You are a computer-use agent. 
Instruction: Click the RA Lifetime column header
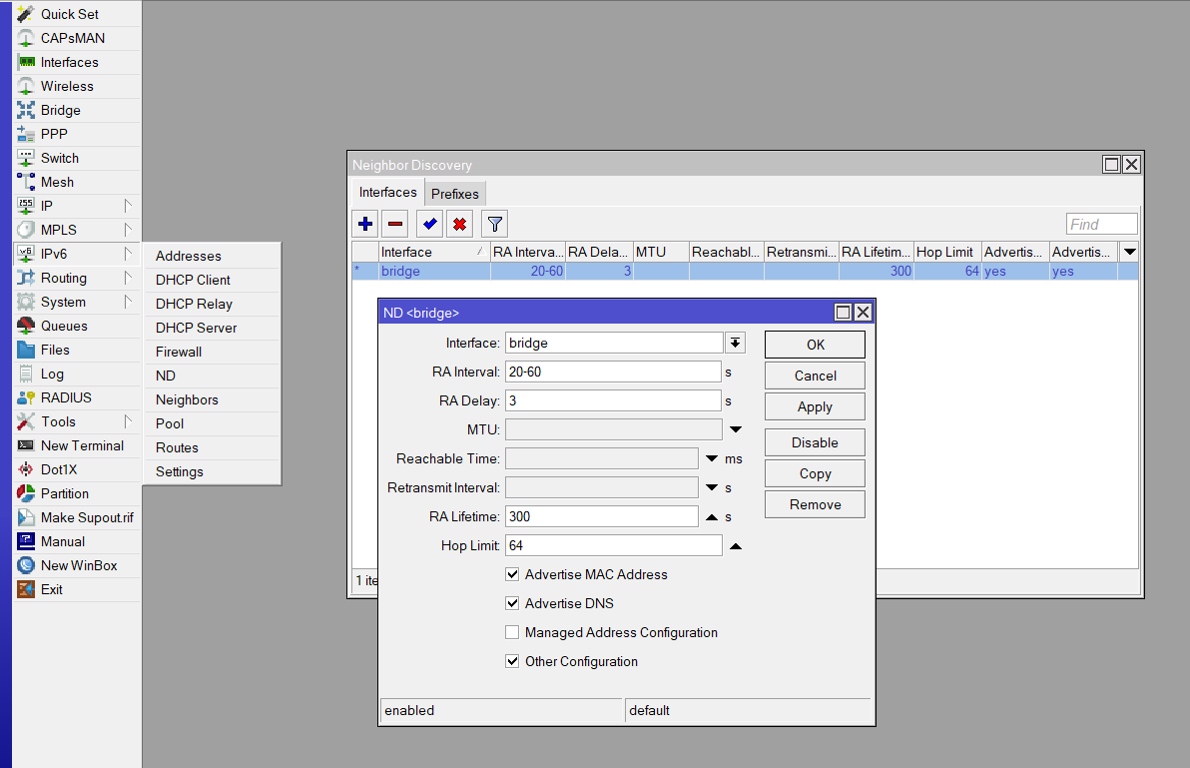point(876,252)
